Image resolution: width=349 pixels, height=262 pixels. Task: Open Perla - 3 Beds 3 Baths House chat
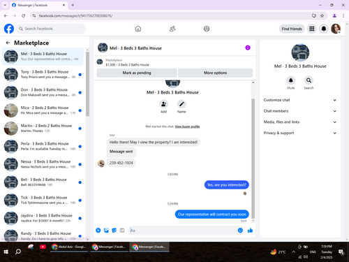click(43, 146)
